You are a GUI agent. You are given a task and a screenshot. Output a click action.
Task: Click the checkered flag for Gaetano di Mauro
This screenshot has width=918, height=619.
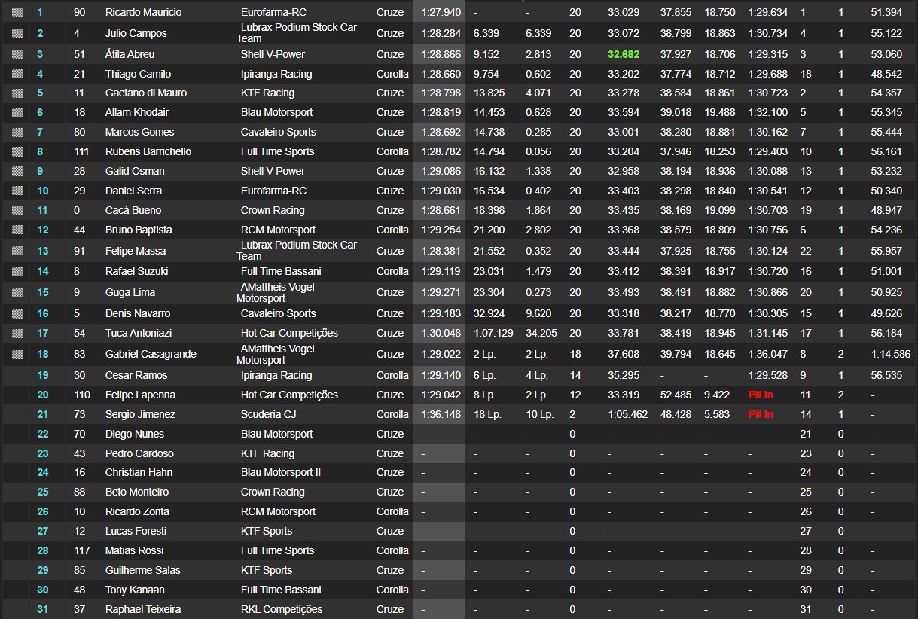coord(18,93)
